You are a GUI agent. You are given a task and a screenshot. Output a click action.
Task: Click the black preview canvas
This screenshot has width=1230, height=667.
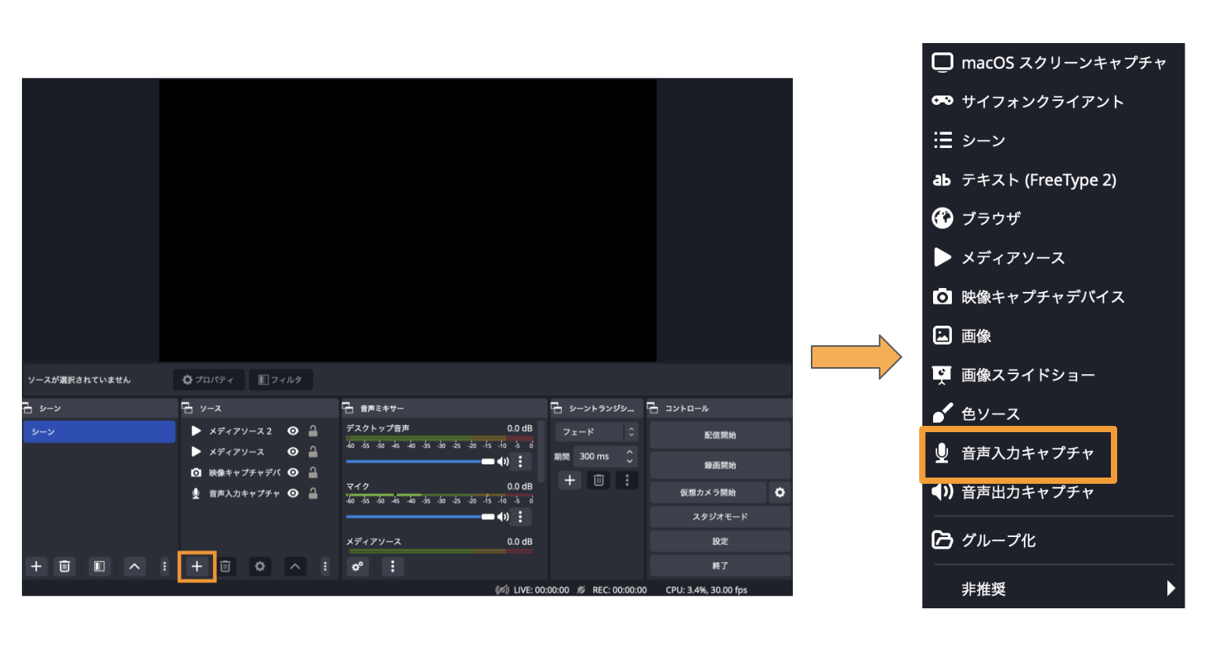click(x=407, y=220)
